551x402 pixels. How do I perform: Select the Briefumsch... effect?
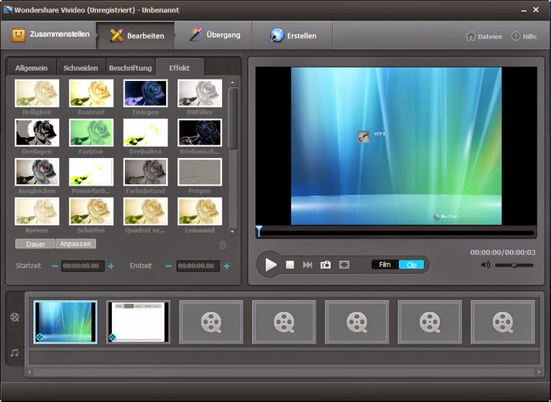click(x=200, y=132)
